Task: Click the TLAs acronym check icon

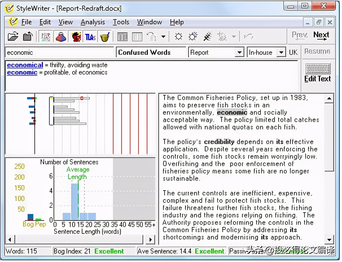Action: click(90, 36)
